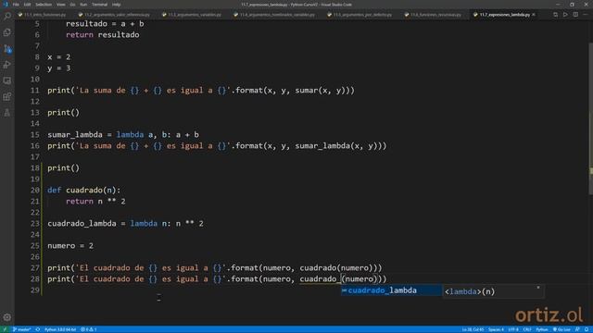The height and width of the screenshot is (333, 593).
Task: Select Python 3.8.0 interpreter in status bar
Action: pyautogui.click(x=60, y=329)
